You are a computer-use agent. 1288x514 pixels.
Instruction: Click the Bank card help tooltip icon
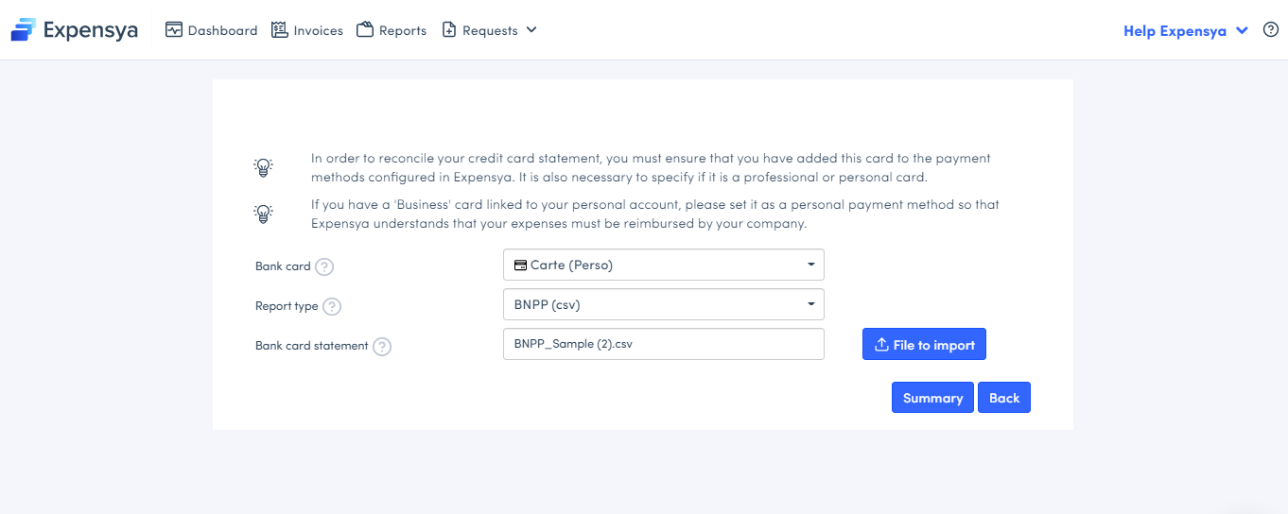324,266
